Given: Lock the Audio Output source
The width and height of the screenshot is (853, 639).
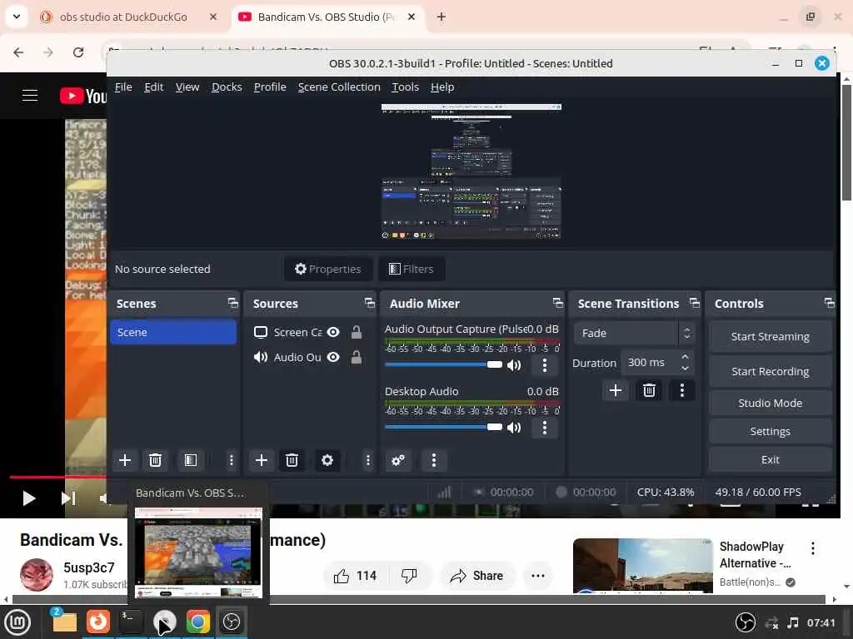Looking at the screenshot, I should [x=357, y=357].
